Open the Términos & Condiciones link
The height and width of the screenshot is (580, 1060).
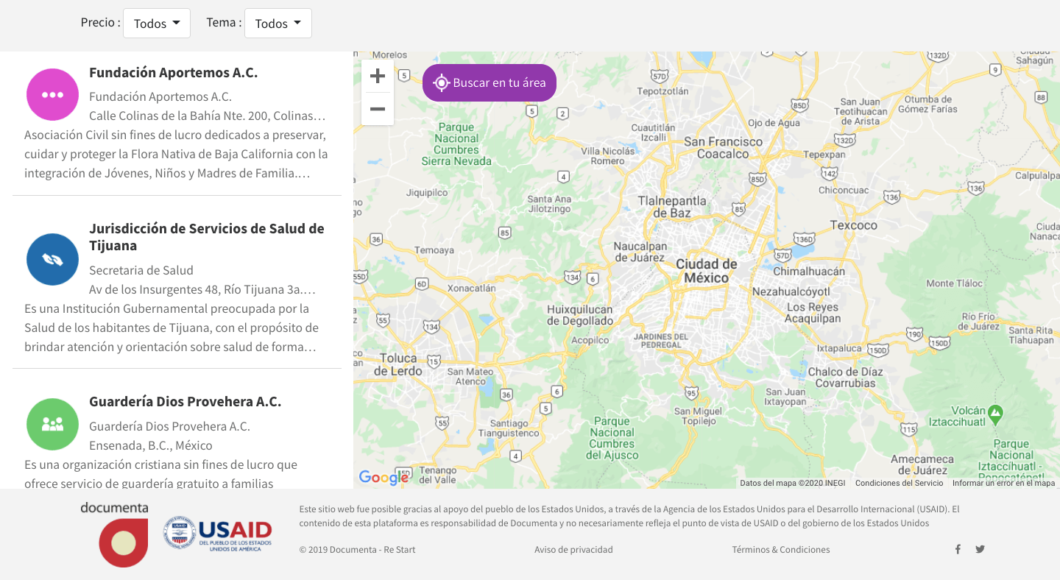tap(780, 550)
